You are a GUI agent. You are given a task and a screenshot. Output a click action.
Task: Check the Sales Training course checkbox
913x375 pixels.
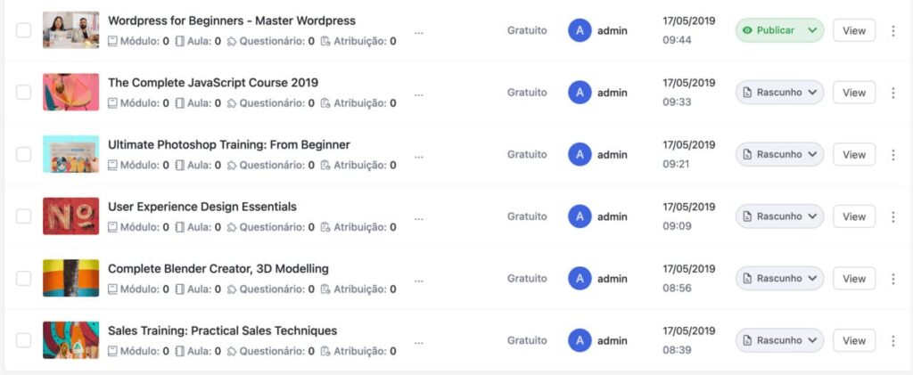(x=23, y=340)
